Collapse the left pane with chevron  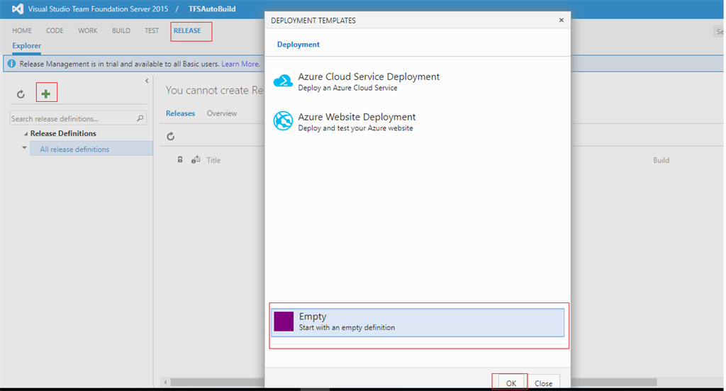click(x=147, y=81)
